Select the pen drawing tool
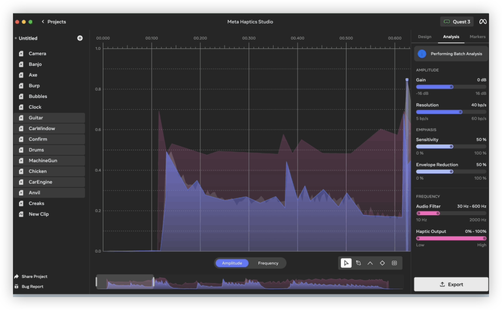 358,263
